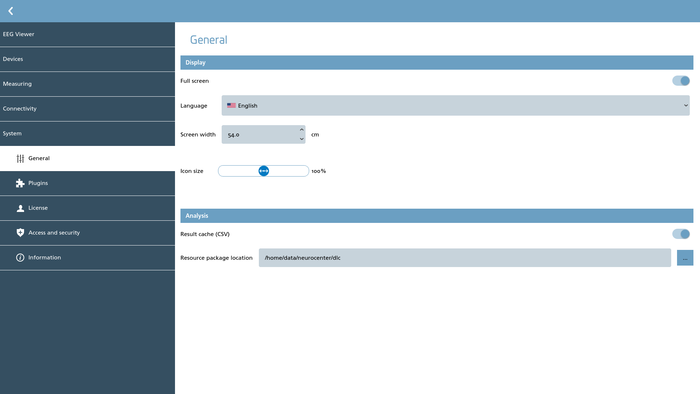The height and width of the screenshot is (394, 700).
Task: Increase screen width with up arrow
Action: tap(302, 130)
